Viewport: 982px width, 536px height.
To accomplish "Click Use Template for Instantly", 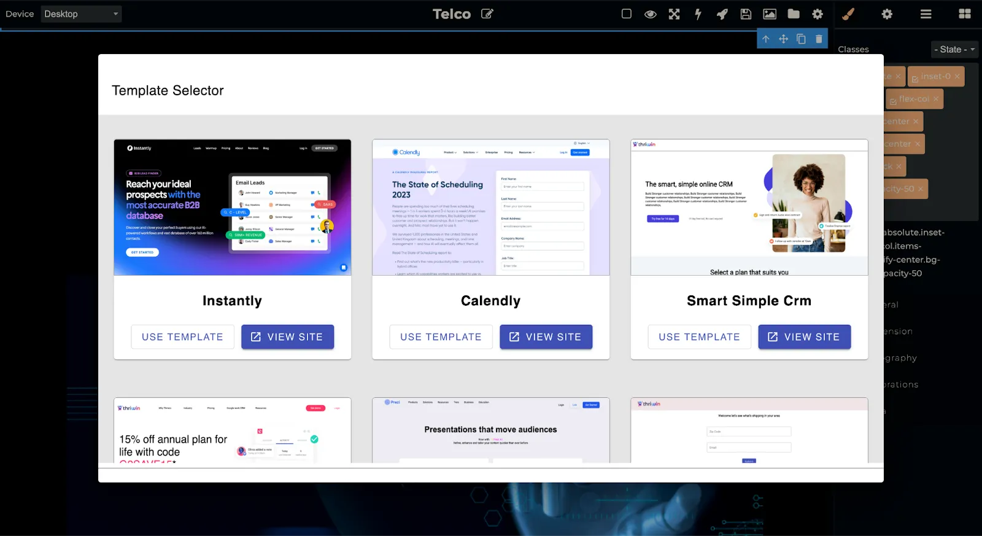I will (x=182, y=337).
